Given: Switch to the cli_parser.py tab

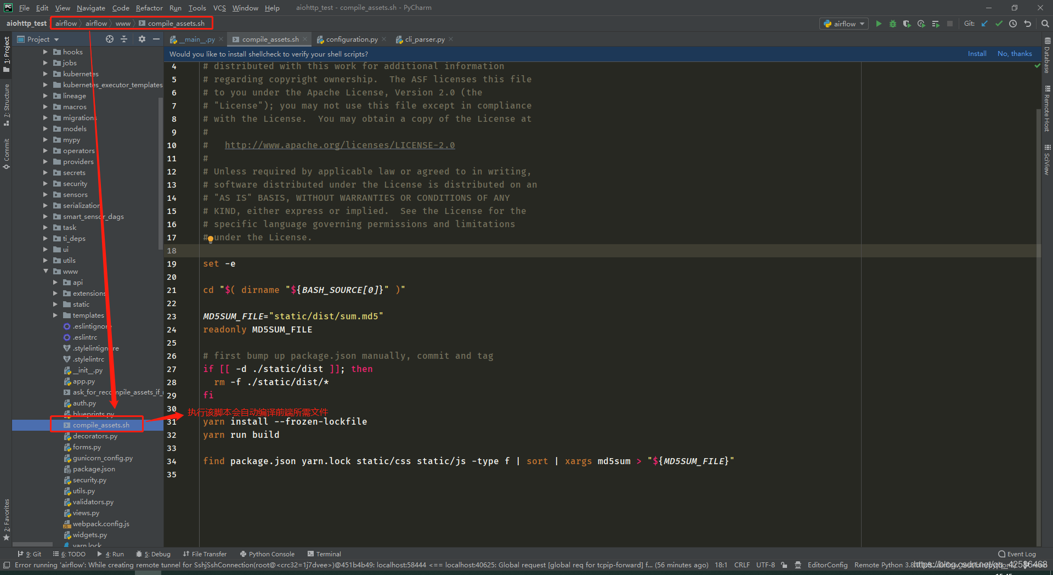Looking at the screenshot, I should click(424, 40).
